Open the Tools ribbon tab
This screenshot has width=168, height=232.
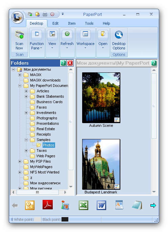[x=89, y=23]
